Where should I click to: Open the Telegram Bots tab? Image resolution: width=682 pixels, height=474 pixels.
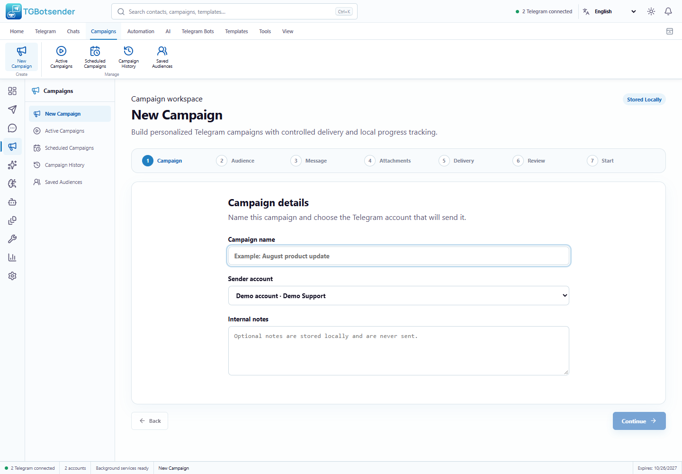[x=197, y=31]
